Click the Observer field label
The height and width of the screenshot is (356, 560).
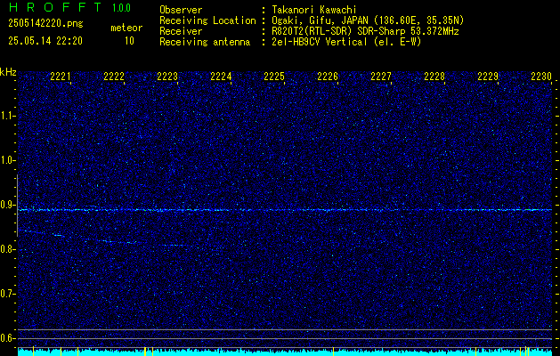click(x=181, y=10)
